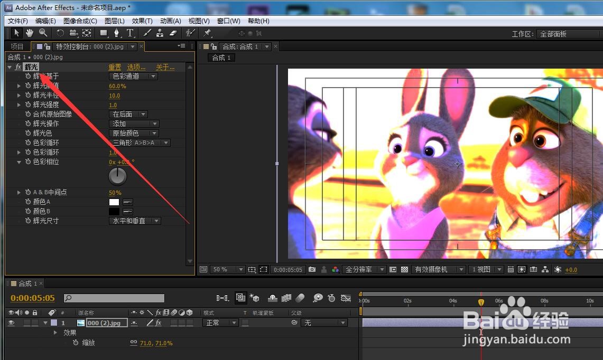Open 辉光操作 添加 dropdown

[x=134, y=124]
